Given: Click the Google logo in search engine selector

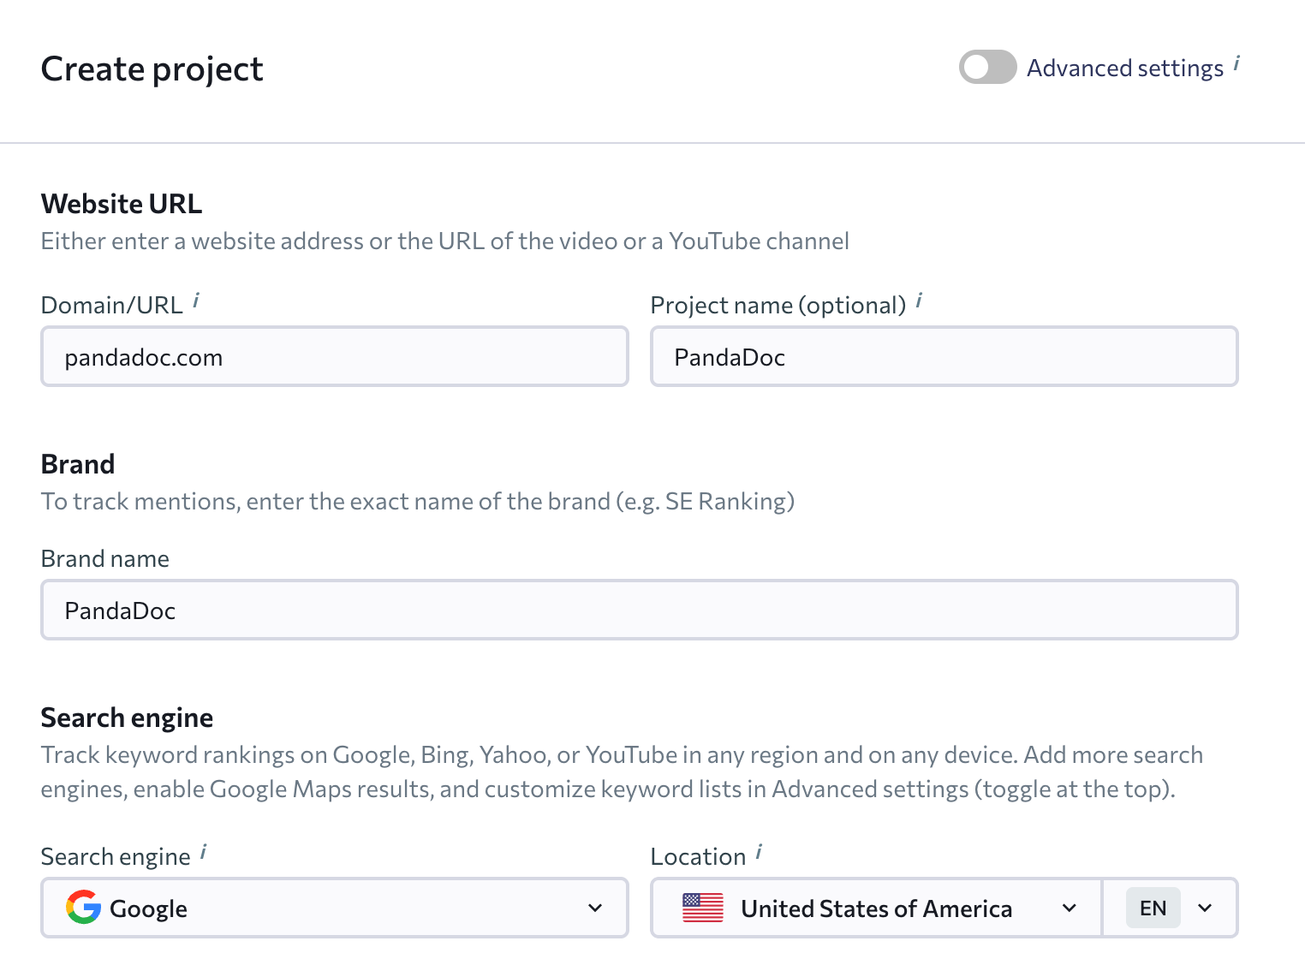Looking at the screenshot, I should click(83, 908).
